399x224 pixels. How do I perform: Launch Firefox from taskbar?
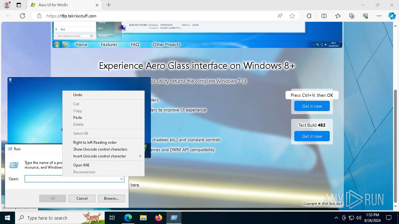[158, 218]
